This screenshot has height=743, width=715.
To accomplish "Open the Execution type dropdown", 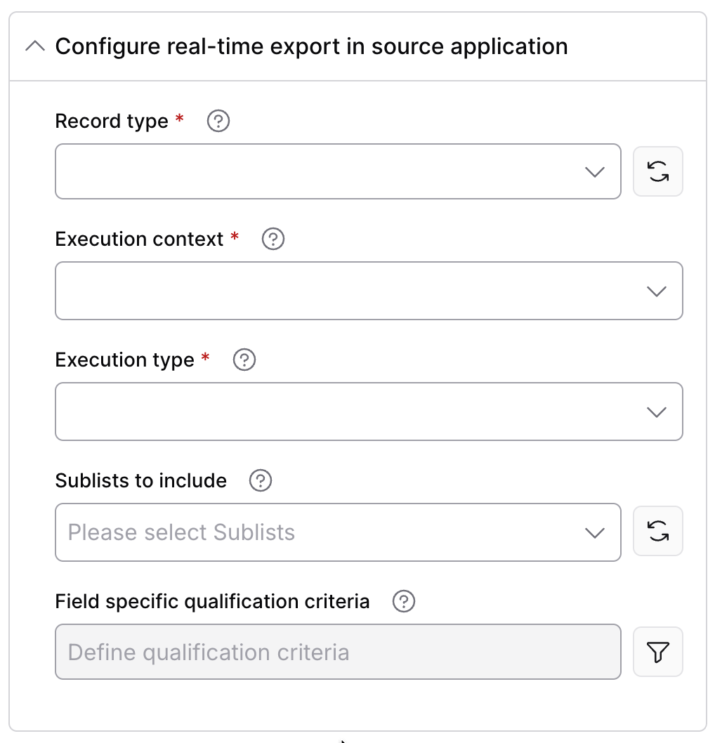I will click(369, 412).
